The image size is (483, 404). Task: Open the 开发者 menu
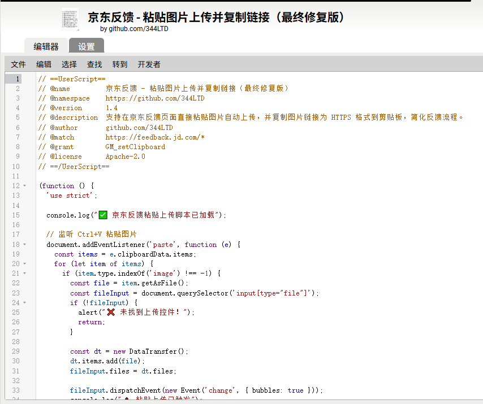(149, 64)
